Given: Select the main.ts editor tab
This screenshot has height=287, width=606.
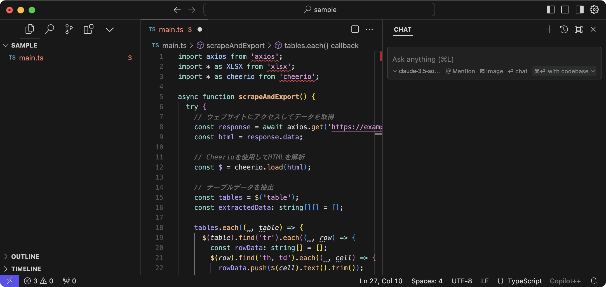Looking at the screenshot, I should pyautogui.click(x=171, y=30).
